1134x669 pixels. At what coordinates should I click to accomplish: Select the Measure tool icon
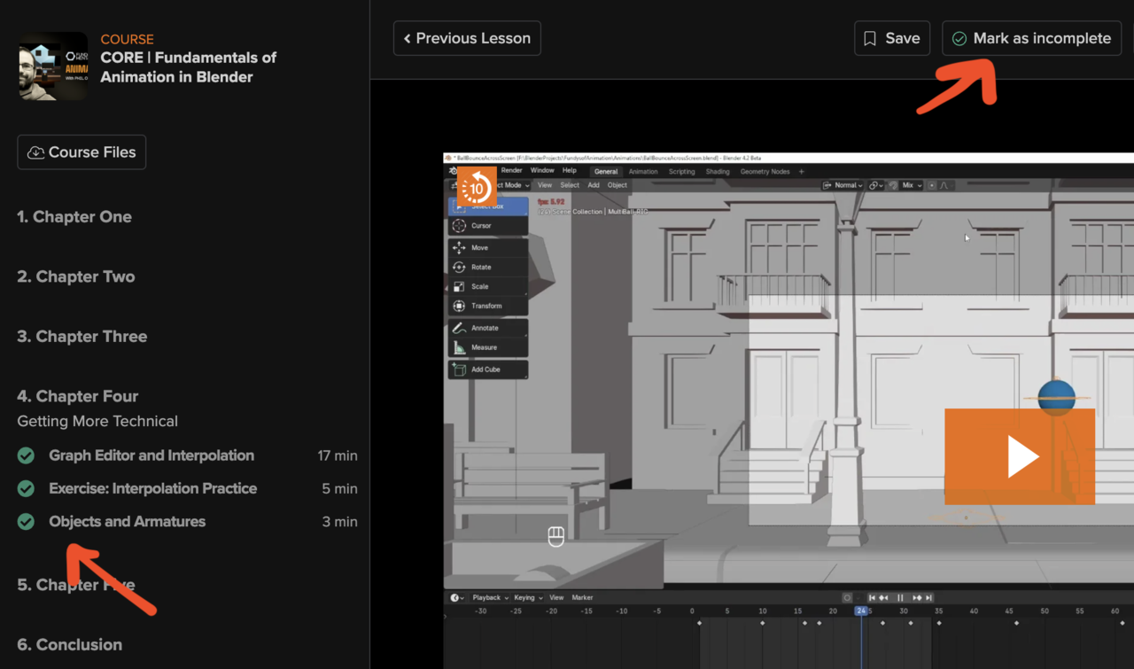[459, 347]
